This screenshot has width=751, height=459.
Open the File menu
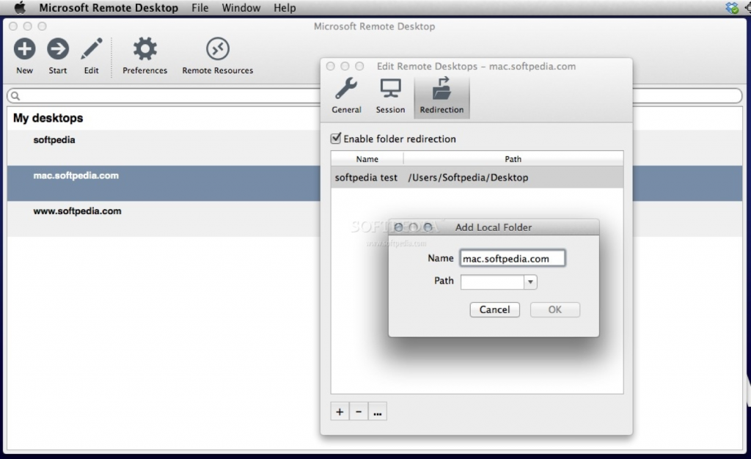coord(199,8)
